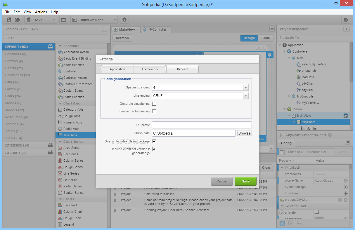The width and height of the screenshot is (355, 230).
Task: Select Application Action in toolbox
Action: 76,52
